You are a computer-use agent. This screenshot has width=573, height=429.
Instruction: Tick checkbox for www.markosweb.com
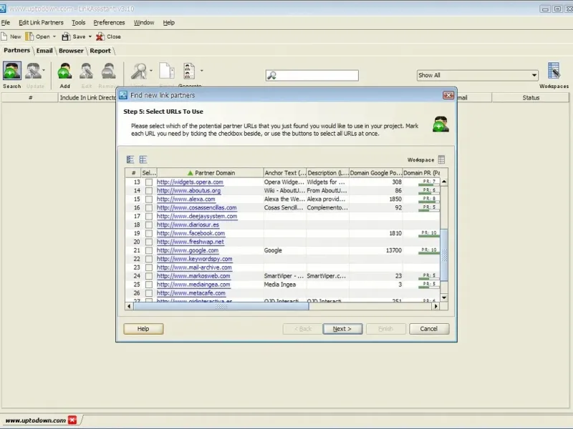coord(149,276)
